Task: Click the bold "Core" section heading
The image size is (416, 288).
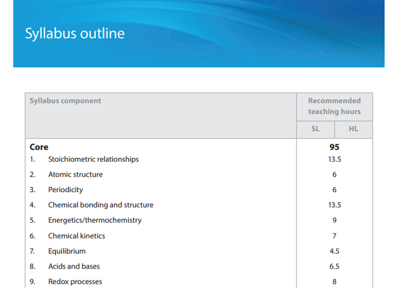Action: click(39, 147)
